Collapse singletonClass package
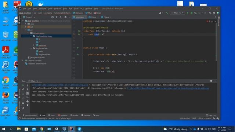The width and height of the screenshot is (235, 132). tap(31, 48)
